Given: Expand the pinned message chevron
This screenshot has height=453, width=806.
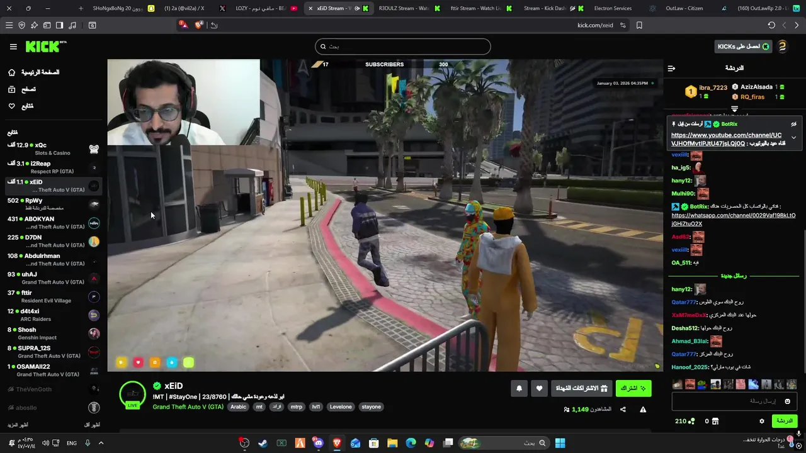Looking at the screenshot, I should pyautogui.click(x=793, y=137).
